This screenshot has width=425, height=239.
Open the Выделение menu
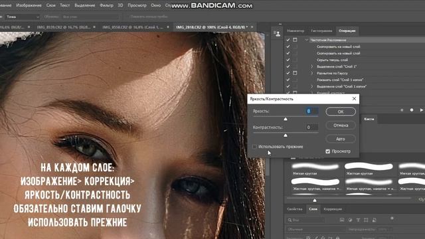click(x=84, y=5)
